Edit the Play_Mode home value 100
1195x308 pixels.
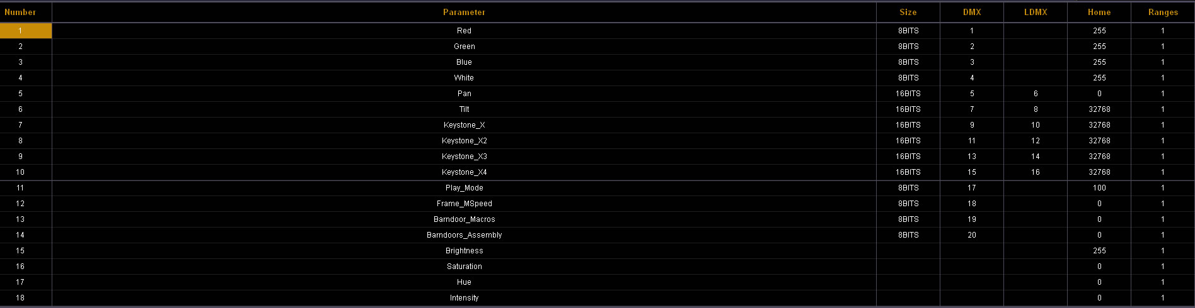(1099, 188)
